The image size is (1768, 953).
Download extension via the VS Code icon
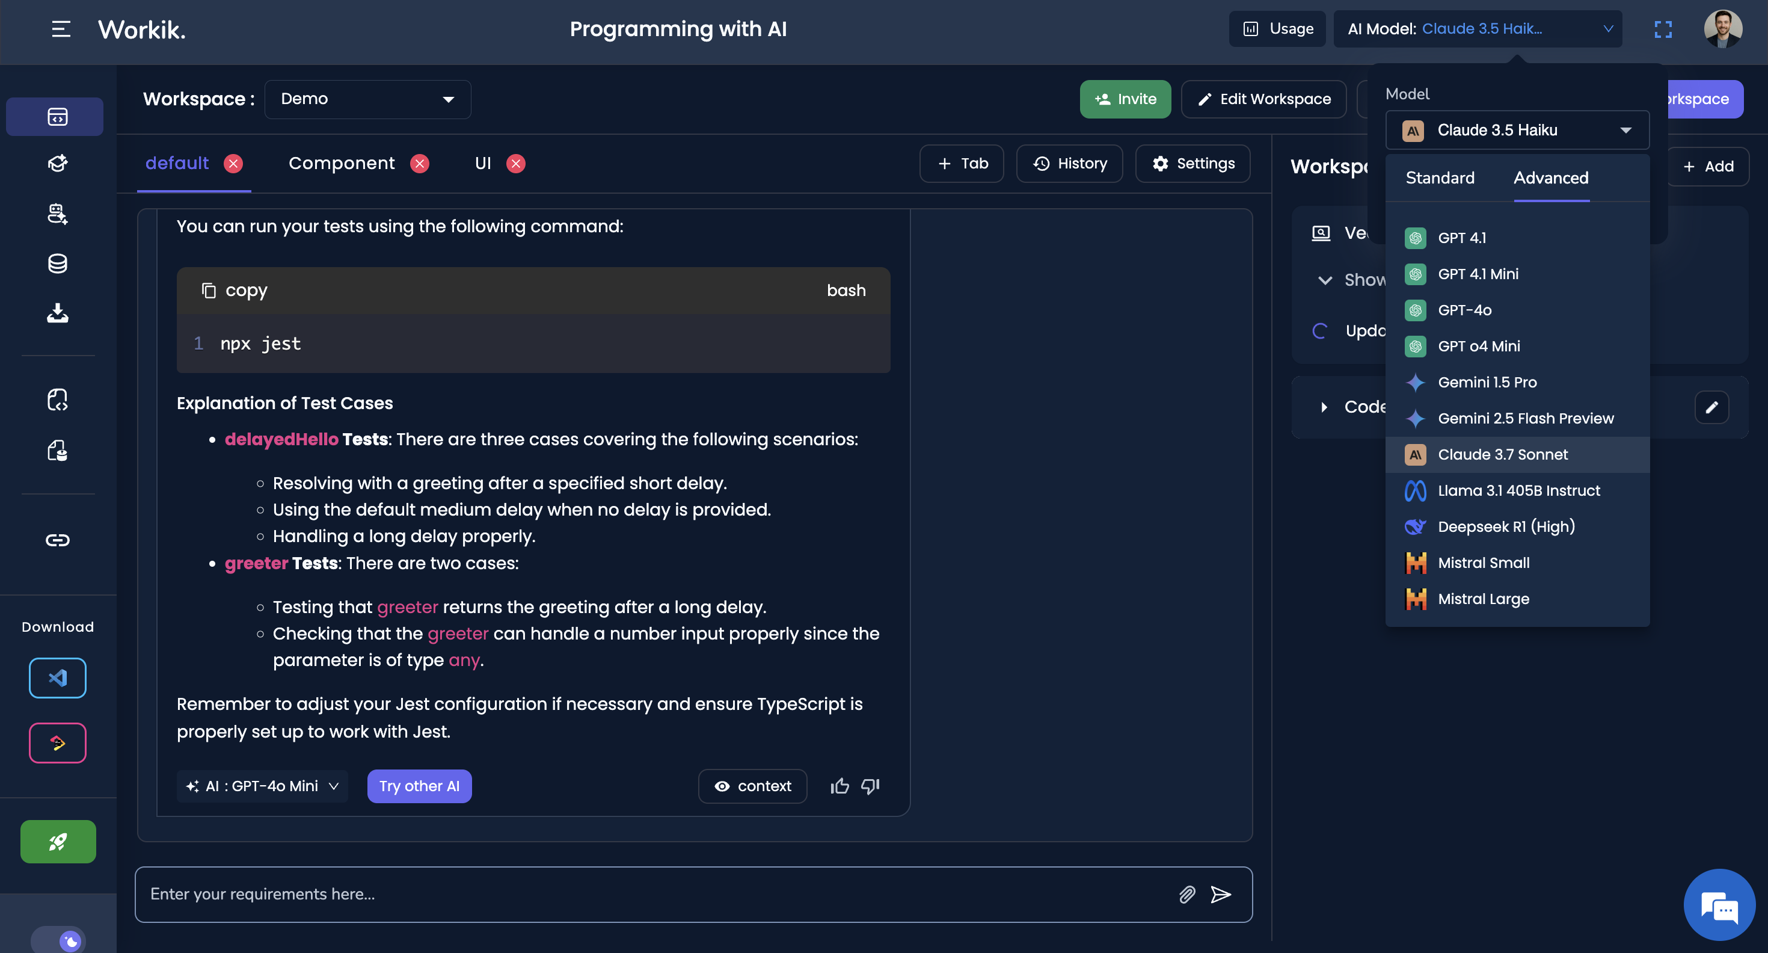coord(57,677)
